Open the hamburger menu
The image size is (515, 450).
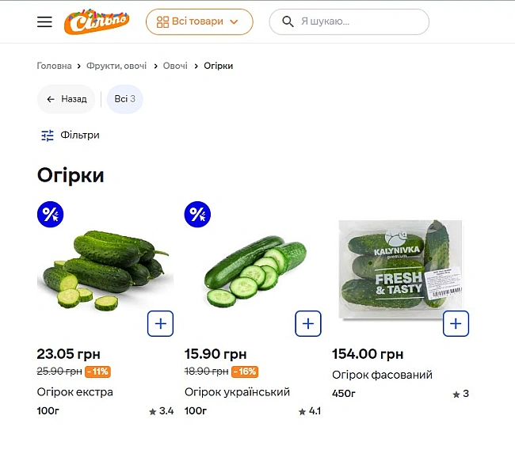coord(44,22)
